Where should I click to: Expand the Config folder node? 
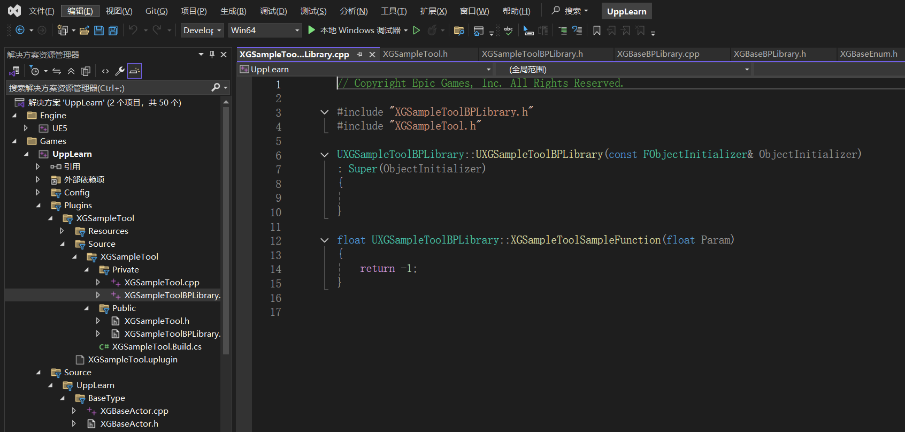(x=38, y=192)
